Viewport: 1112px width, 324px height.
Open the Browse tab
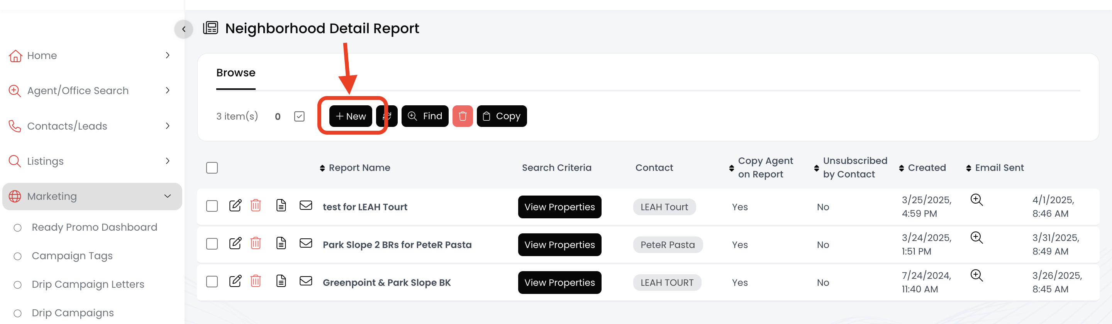(236, 73)
